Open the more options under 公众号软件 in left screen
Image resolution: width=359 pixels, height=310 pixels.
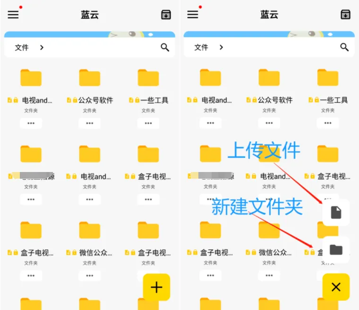coord(90,123)
